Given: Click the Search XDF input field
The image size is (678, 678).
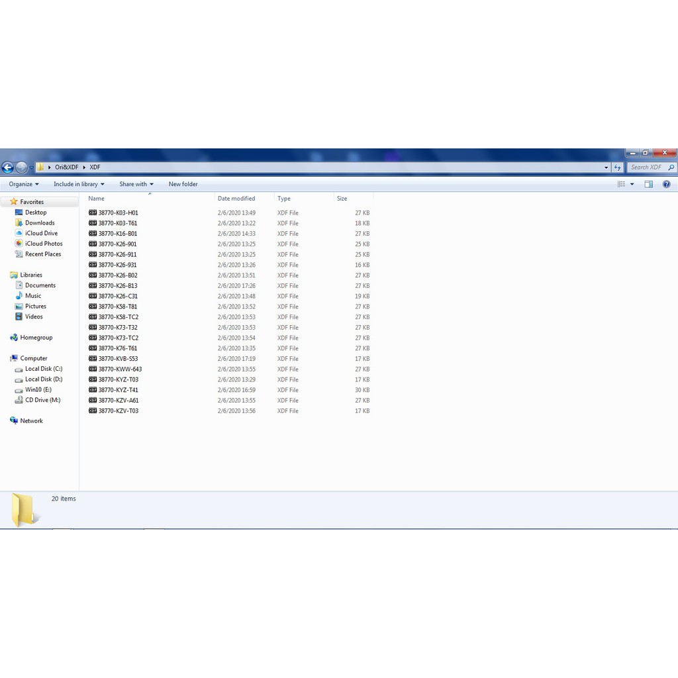Looking at the screenshot, I should pyautogui.click(x=646, y=168).
